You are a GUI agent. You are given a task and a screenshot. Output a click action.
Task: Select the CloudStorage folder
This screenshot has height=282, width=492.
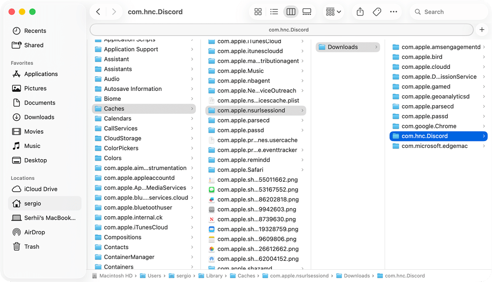coord(144,138)
